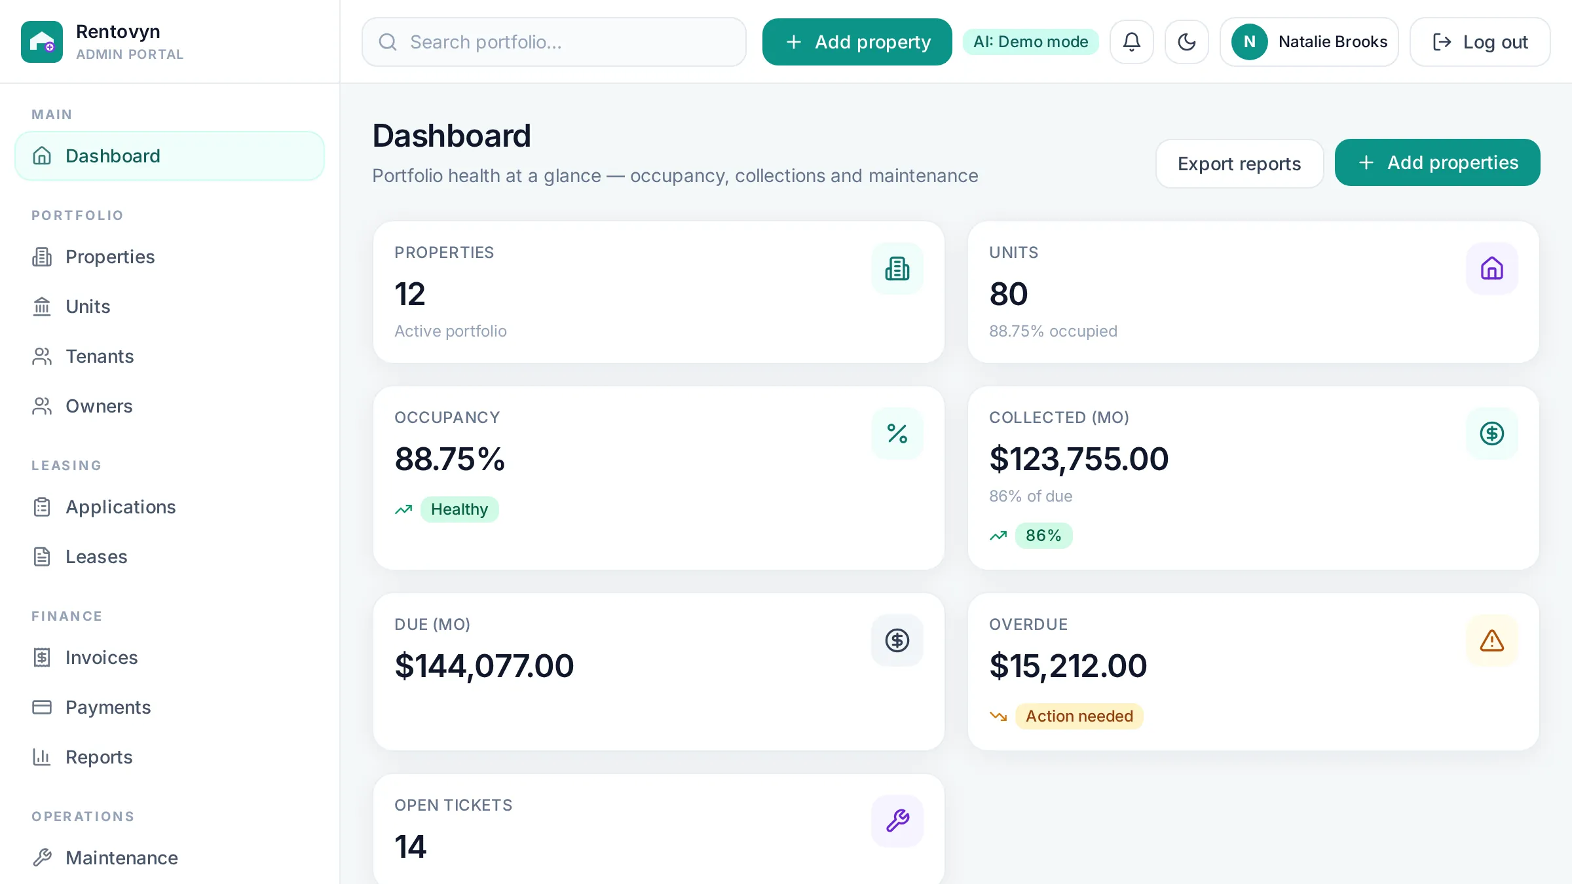
Task: Open the Natalie Brooks profile chip
Action: tap(1309, 42)
